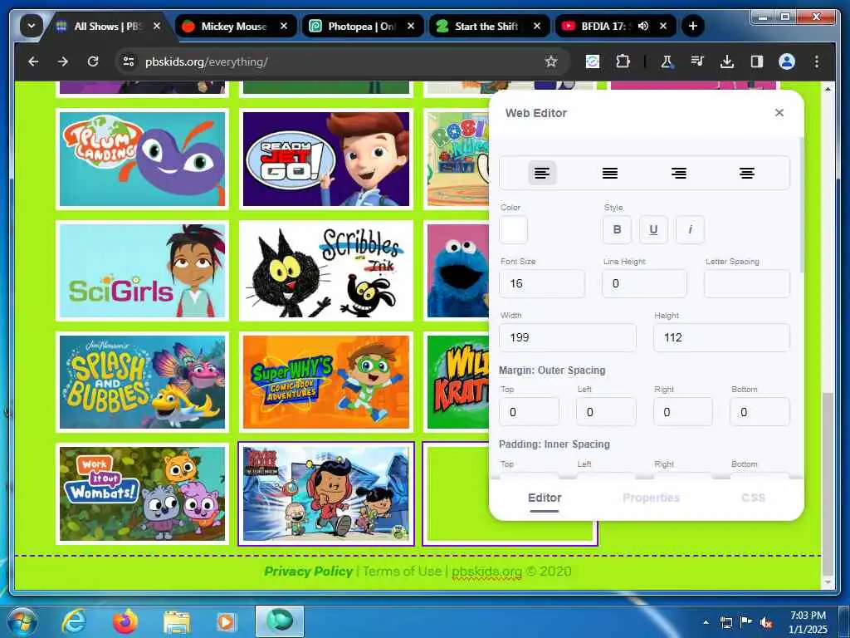Click the muted volume tray icon
This screenshot has height=638, width=850.
(x=765, y=623)
